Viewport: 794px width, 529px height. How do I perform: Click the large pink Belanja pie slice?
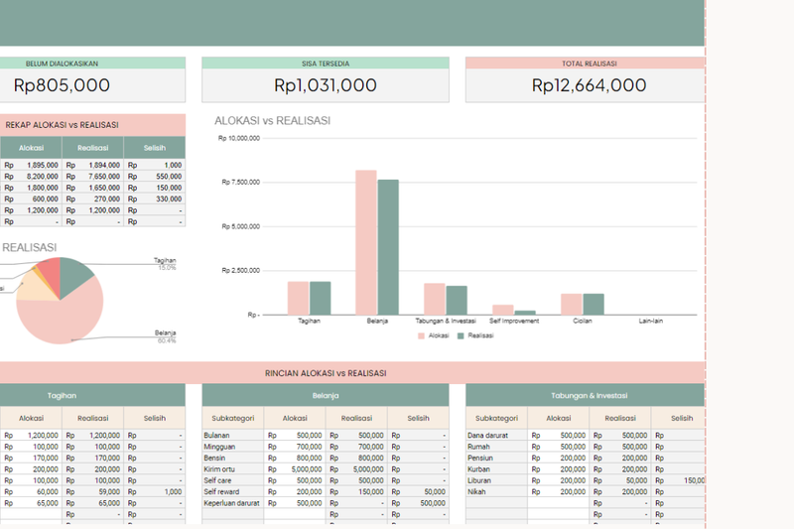[61, 319]
